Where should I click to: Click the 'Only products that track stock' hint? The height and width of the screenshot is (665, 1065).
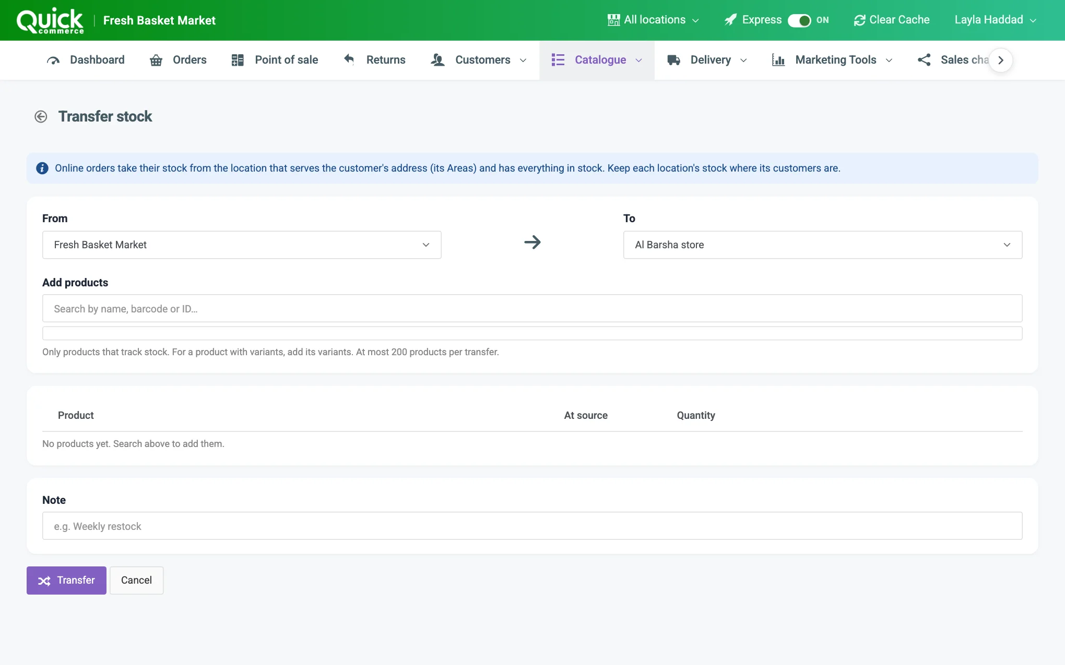(270, 352)
